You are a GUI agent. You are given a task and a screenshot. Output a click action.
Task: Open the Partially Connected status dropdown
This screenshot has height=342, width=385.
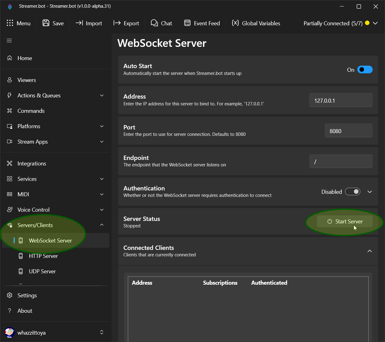point(375,23)
